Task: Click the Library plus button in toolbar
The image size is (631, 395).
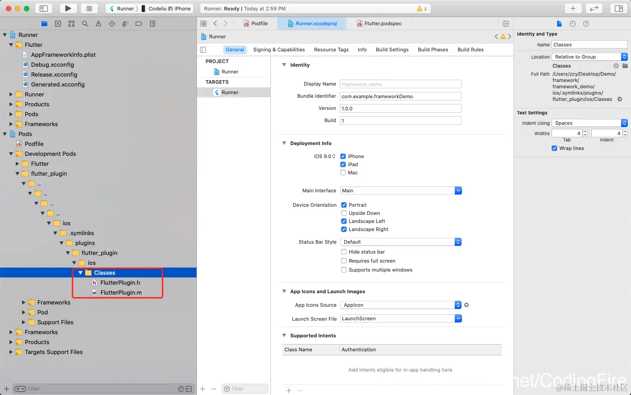Action: 573,8
